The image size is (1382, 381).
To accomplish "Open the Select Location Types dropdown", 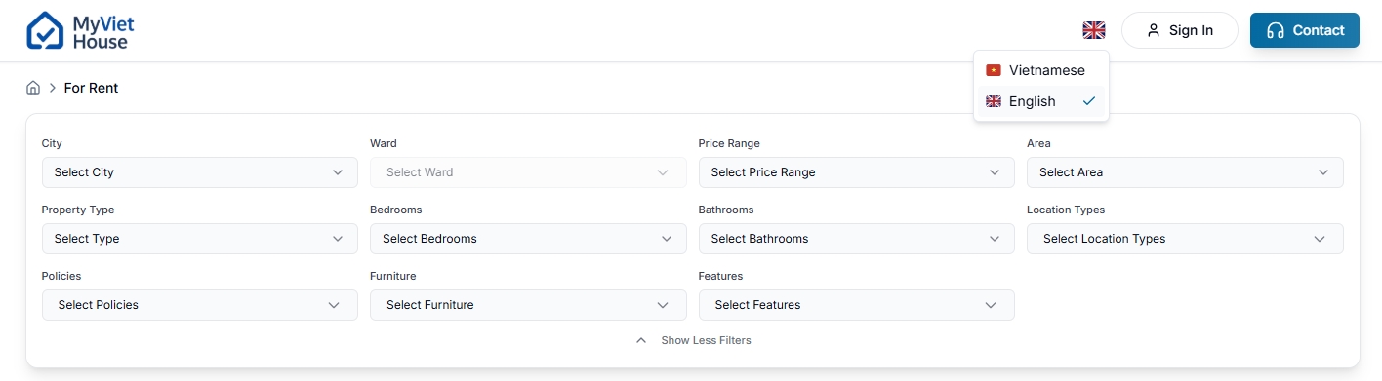I will click(x=1185, y=239).
